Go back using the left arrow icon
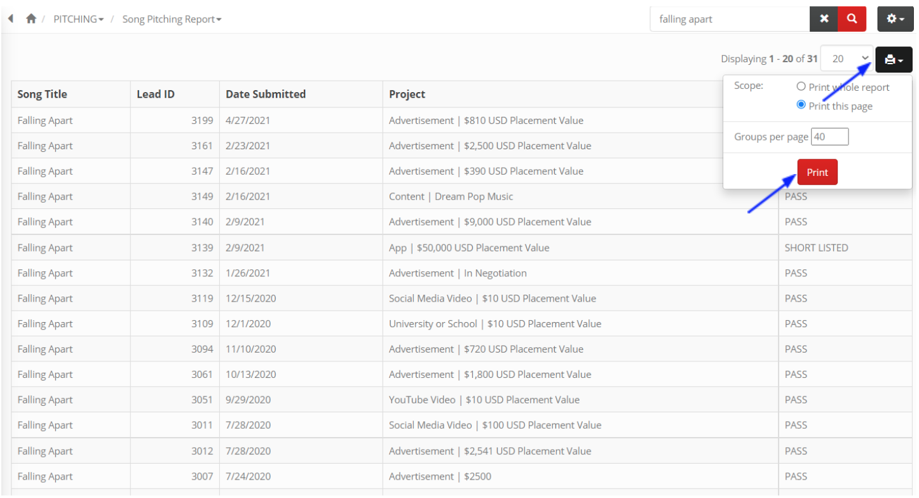Viewport: 919px width, 498px height. [11, 19]
